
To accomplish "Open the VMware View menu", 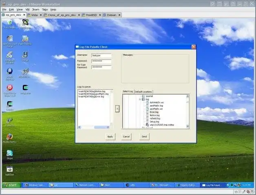I will pyautogui.click(x=20, y=10).
